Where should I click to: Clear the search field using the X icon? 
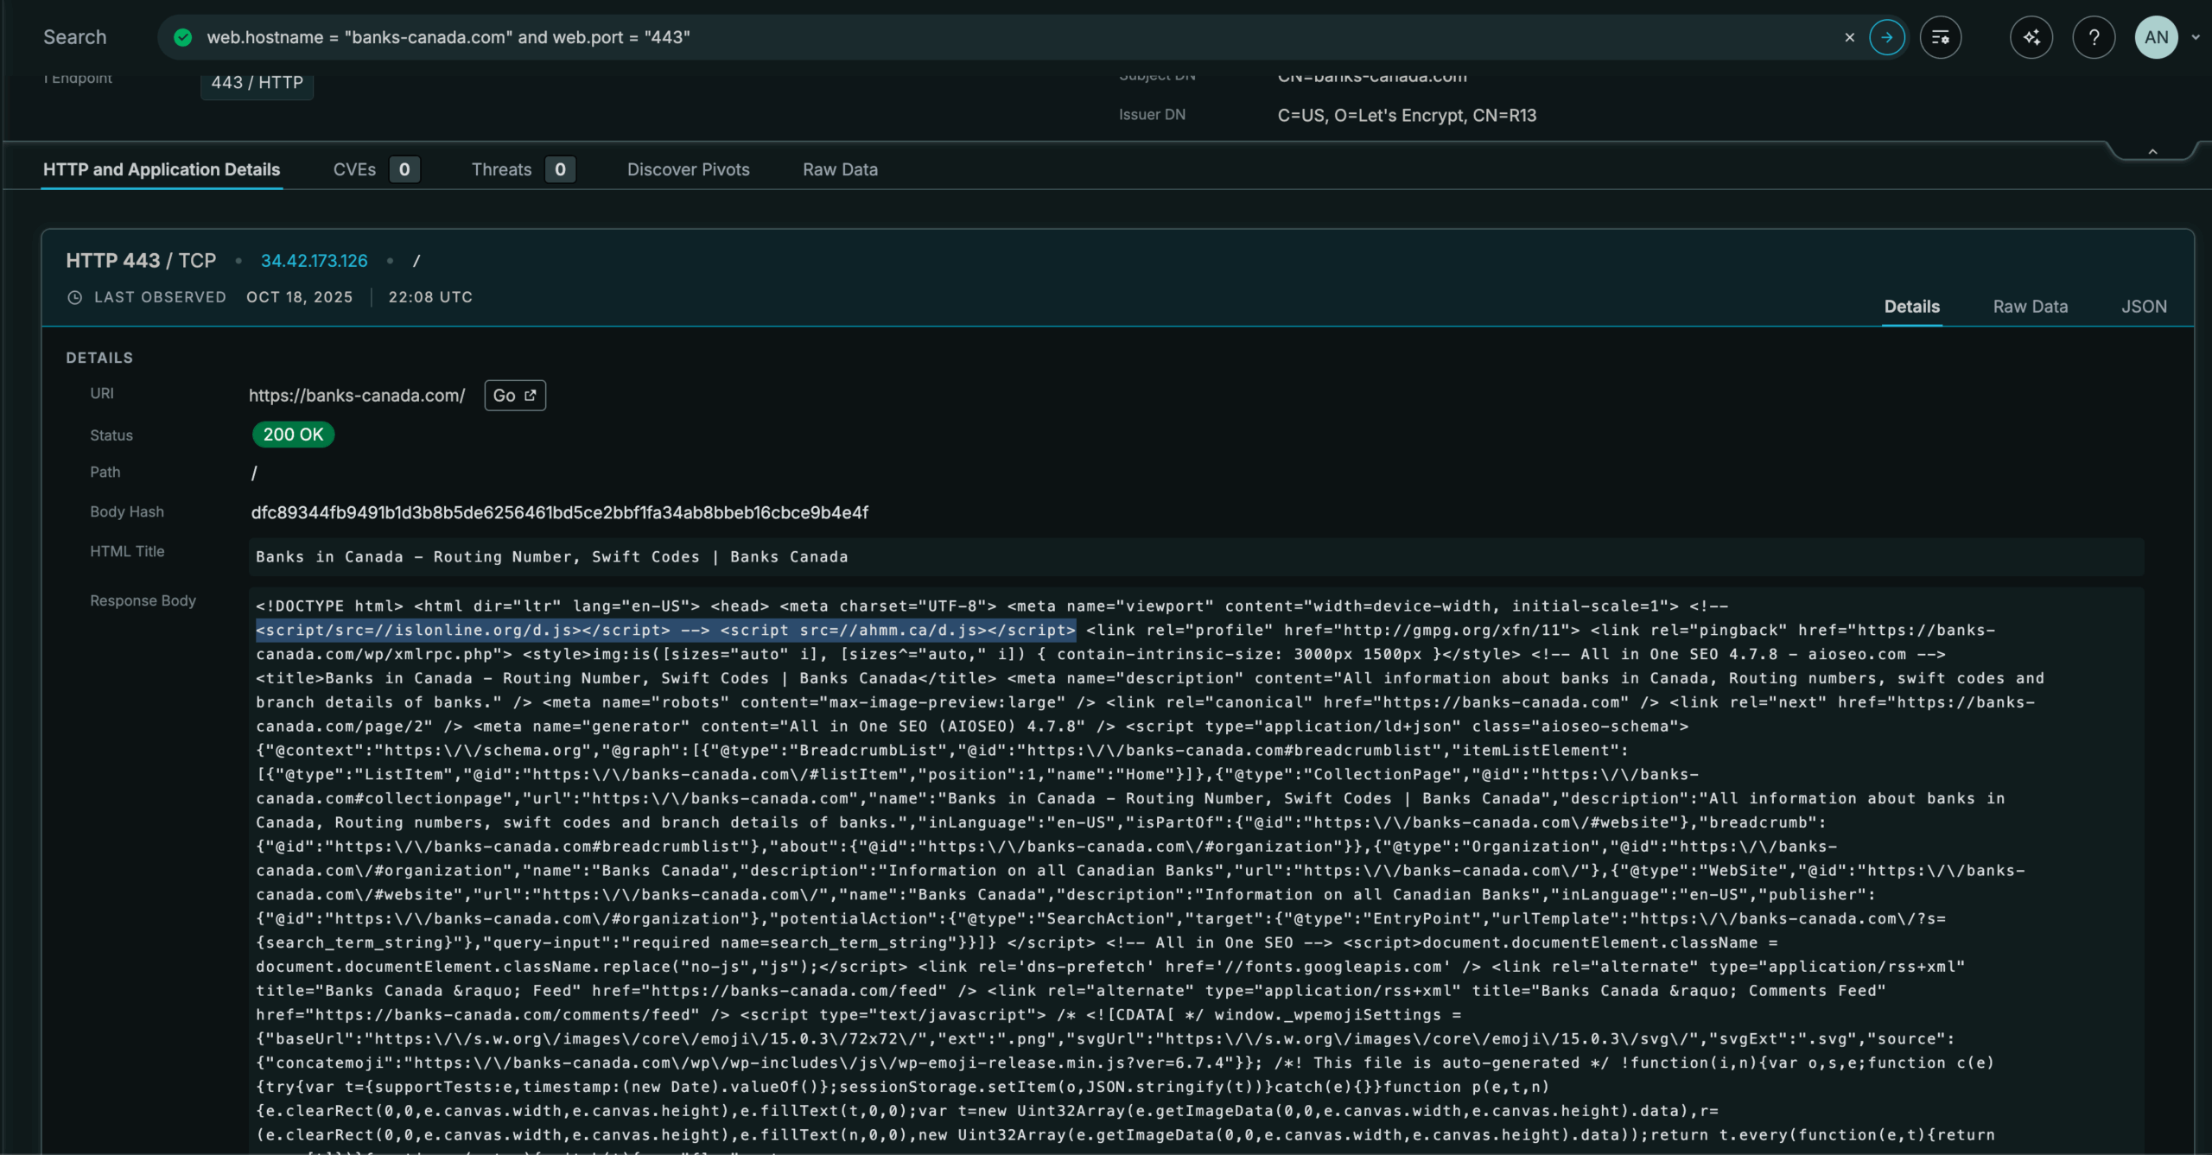[1850, 37]
